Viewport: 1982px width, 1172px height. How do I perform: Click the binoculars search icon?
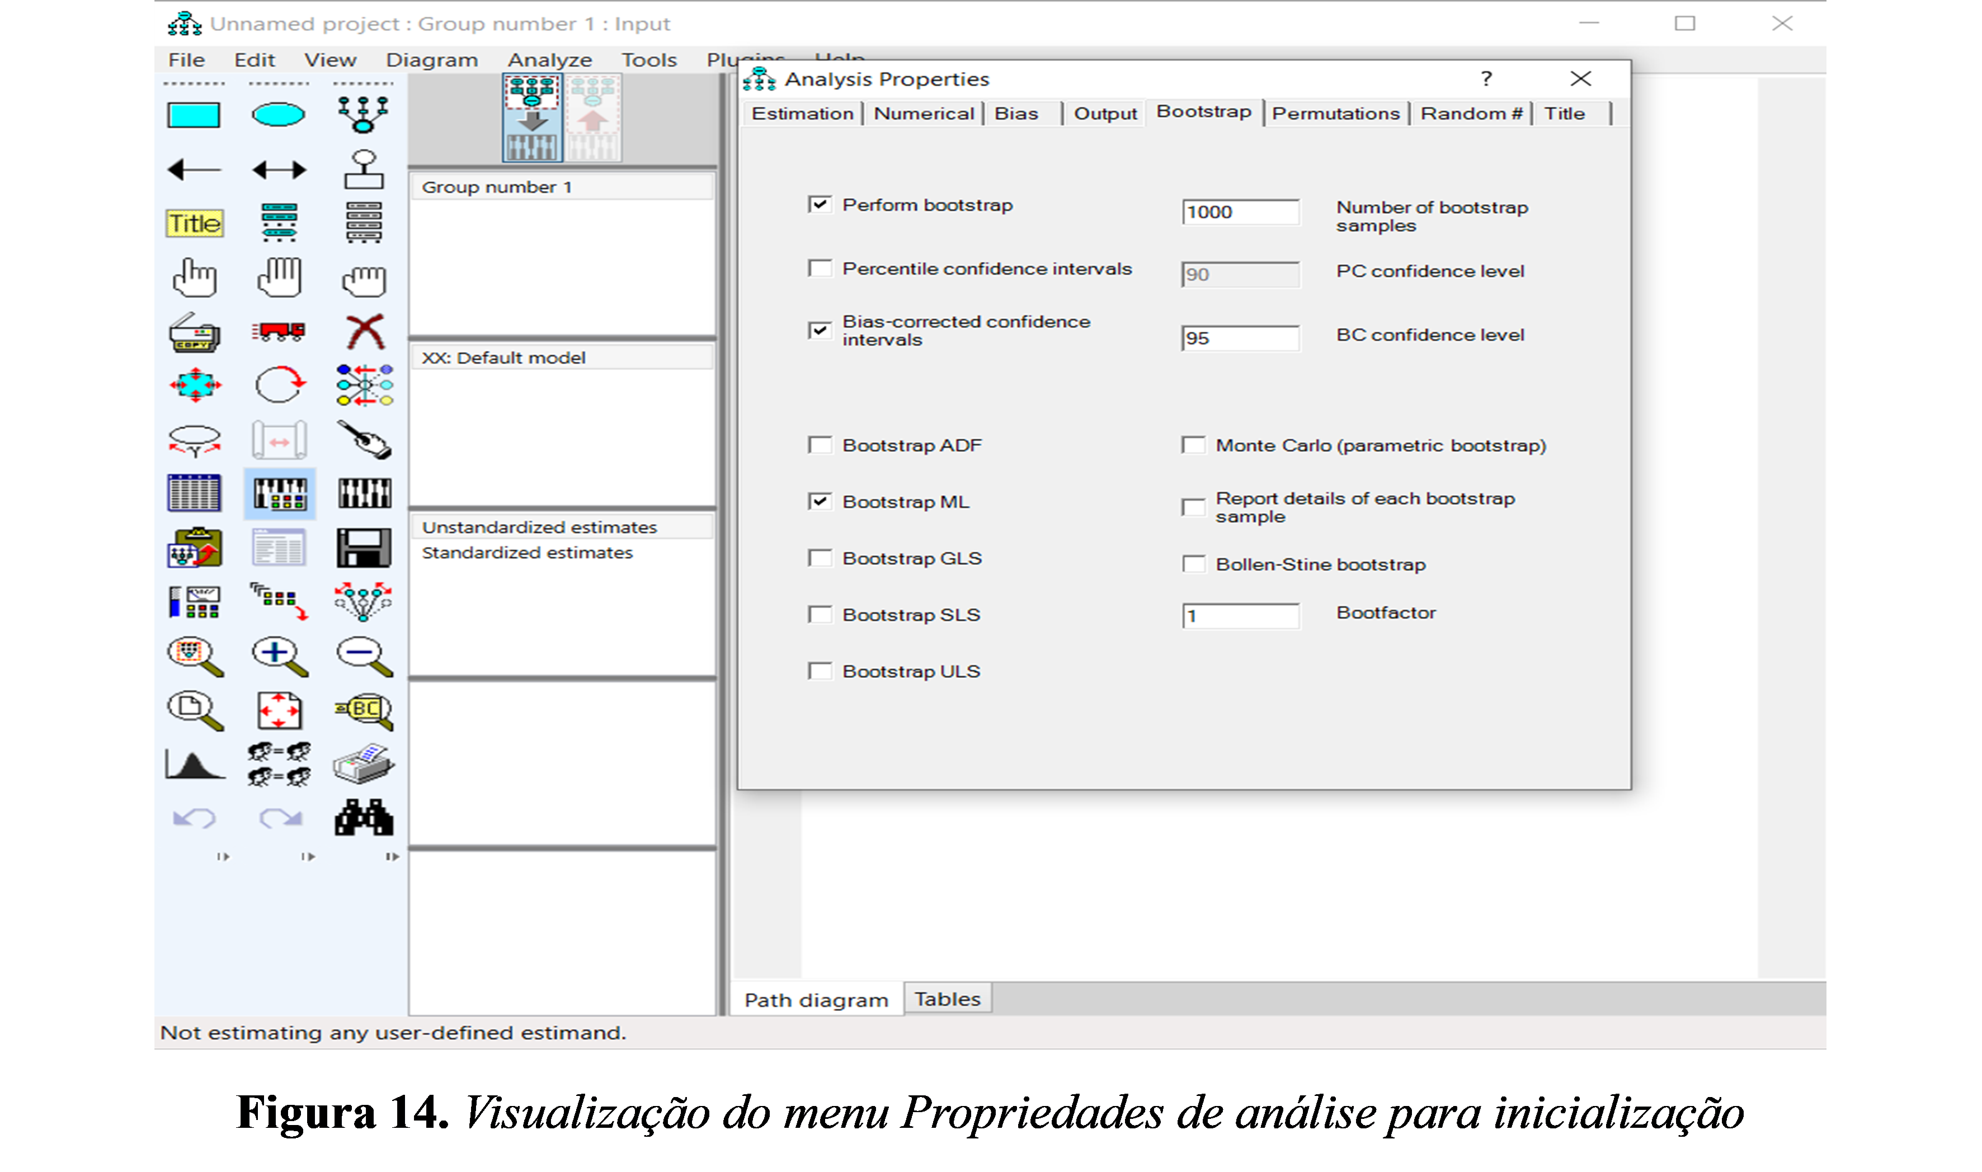click(364, 817)
